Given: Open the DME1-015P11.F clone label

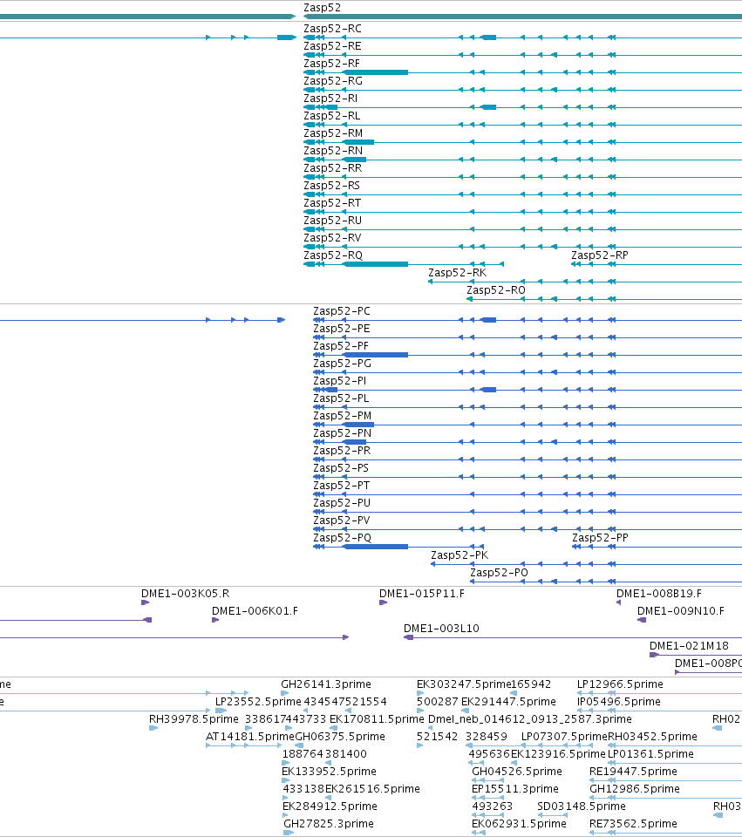Looking at the screenshot, I should (x=422, y=594).
